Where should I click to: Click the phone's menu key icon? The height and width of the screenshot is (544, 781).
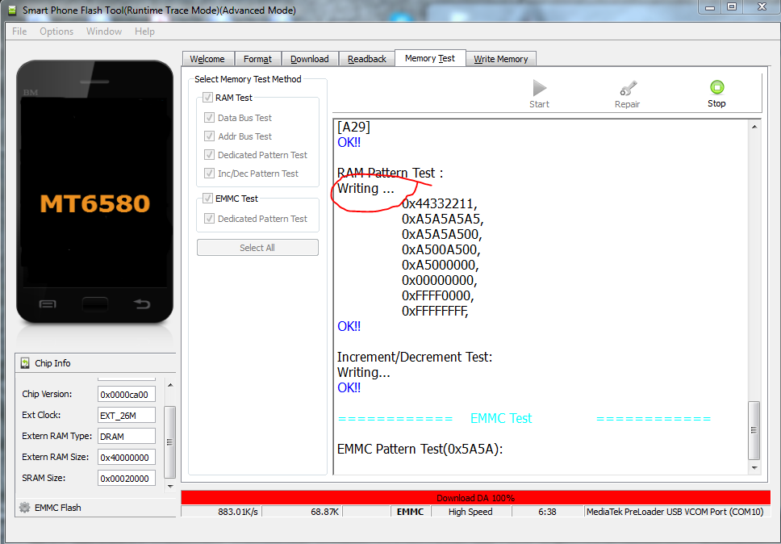click(48, 304)
